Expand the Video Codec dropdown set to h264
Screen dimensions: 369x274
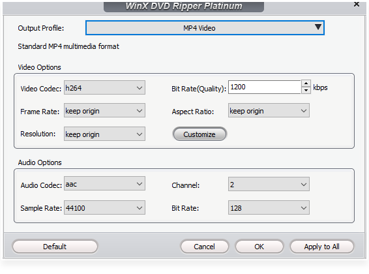tap(104, 87)
